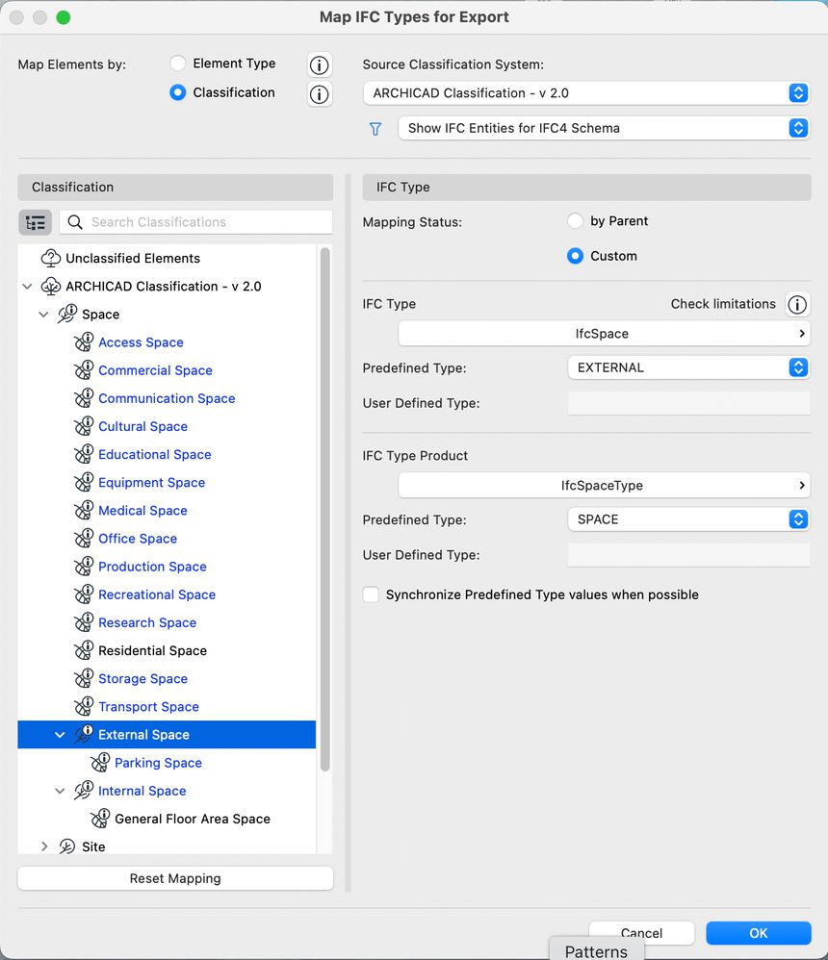Select Classification mapping option

[178, 92]
